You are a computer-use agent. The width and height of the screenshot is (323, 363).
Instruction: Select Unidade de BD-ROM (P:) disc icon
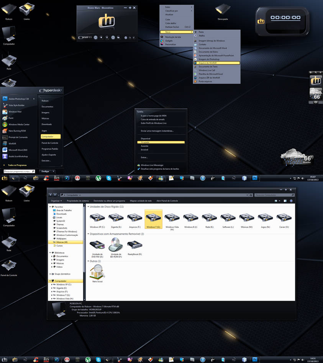tap(116, 247)
